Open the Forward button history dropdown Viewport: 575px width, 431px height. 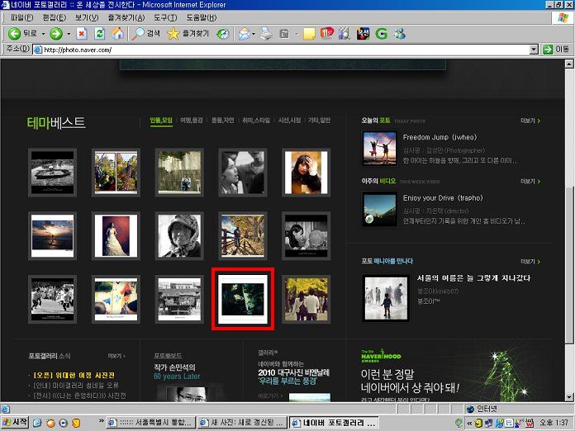[x=69, y=34]
